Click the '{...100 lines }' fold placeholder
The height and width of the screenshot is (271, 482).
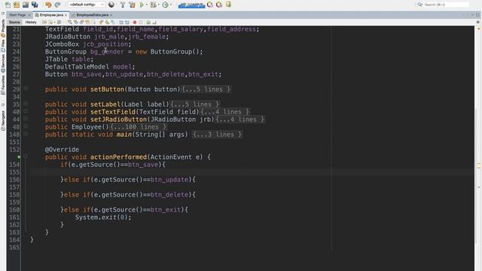(x=138, y=127)
